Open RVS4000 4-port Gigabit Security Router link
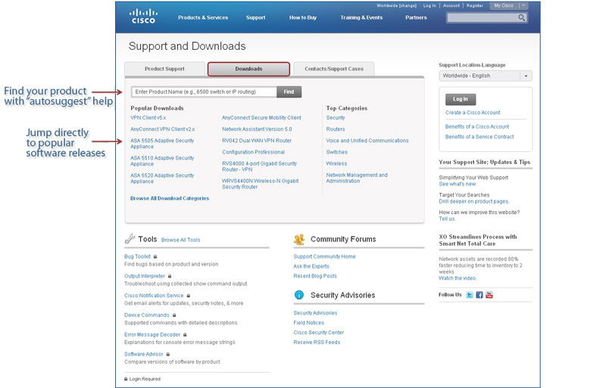 (259, 166)
